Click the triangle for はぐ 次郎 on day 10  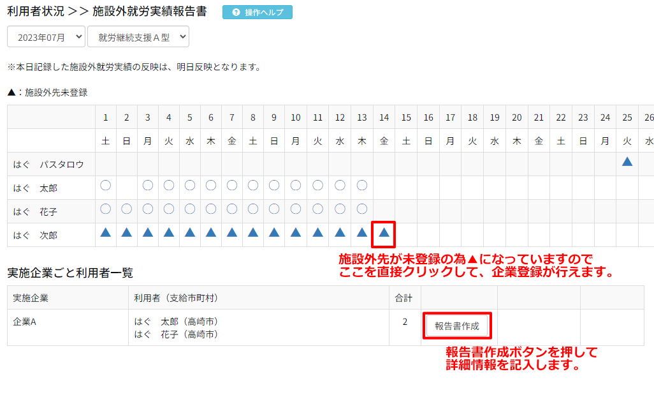click(296, 233)
